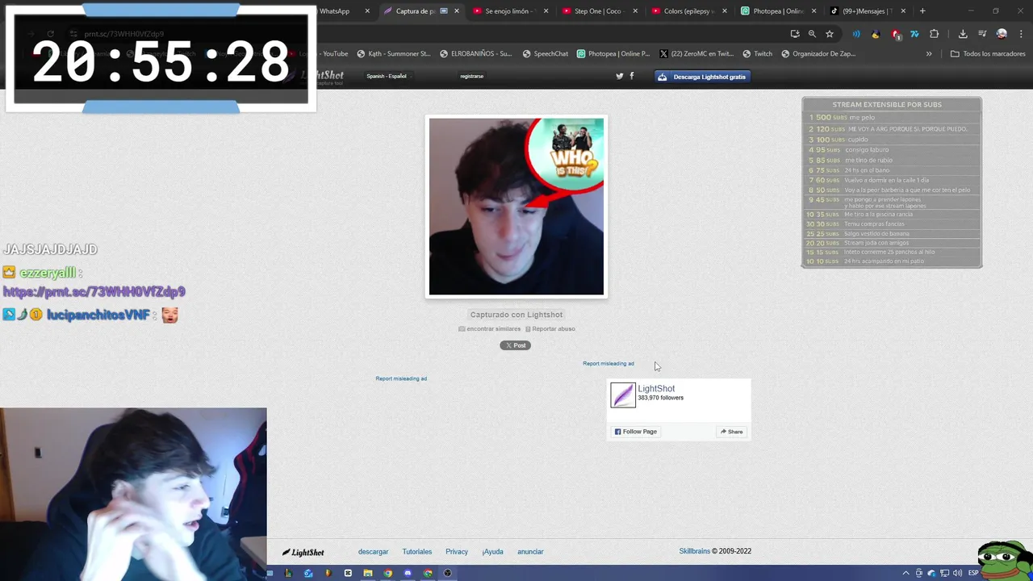Screen dimensions: 1033x581
Task: Click the 'Privacy' footer link
Action: [x=457, y=552]
